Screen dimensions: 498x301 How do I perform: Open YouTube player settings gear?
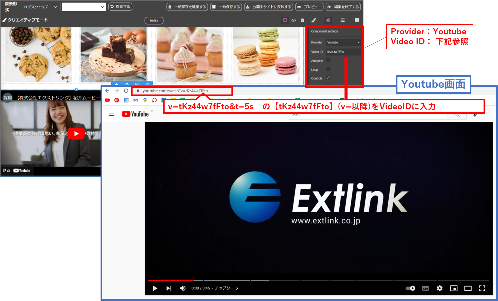[x=439, y=288]
